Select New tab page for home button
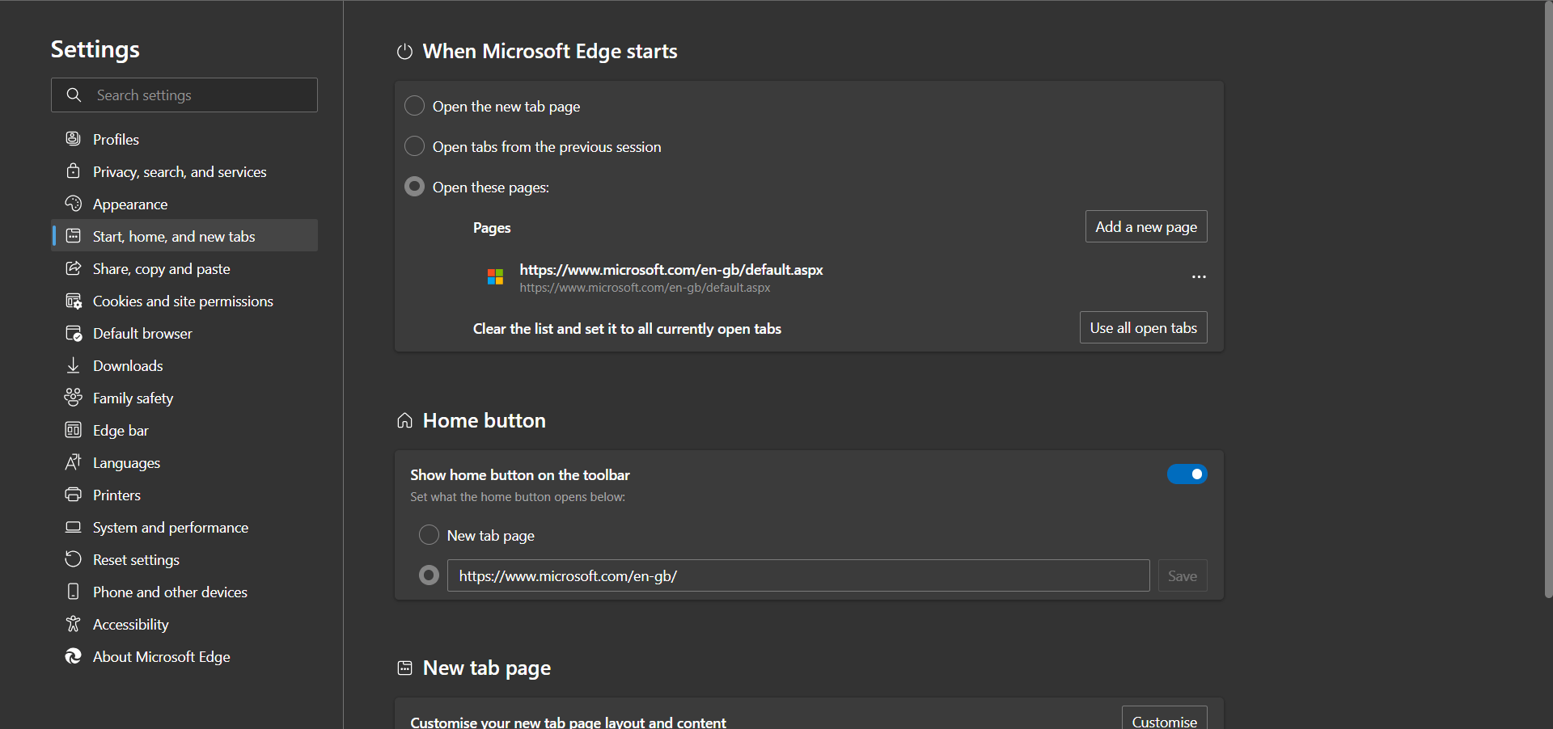Image resolution: width=1553 pixels, height=729 pixels. (429, 534)
